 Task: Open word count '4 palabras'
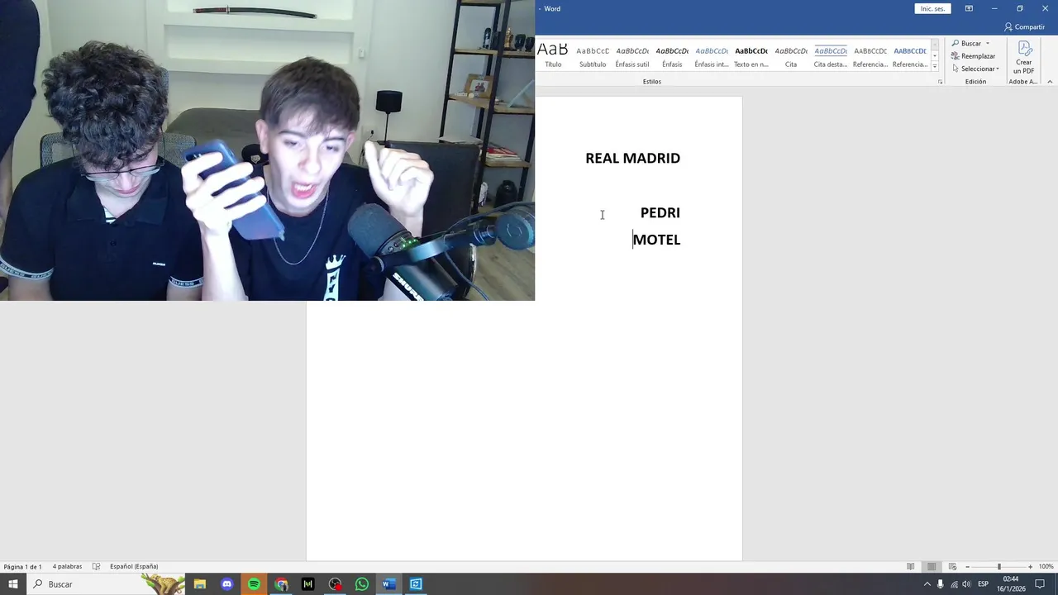67,567
